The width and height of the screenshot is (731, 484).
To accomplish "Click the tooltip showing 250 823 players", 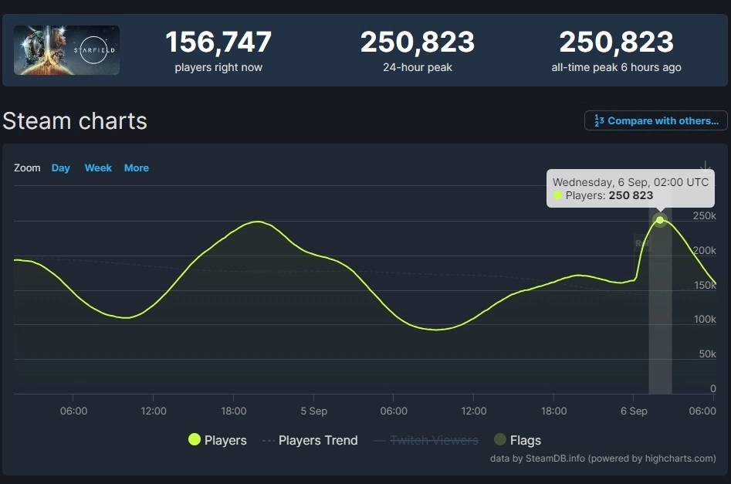I will [630, 188].
